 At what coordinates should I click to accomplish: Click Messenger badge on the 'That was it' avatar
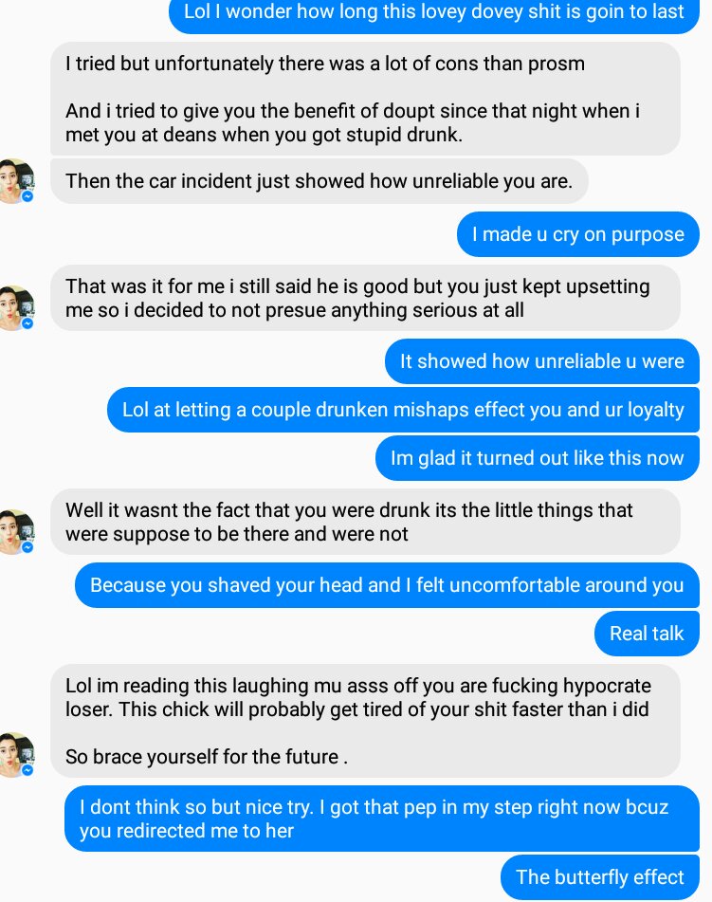(27, 323)
